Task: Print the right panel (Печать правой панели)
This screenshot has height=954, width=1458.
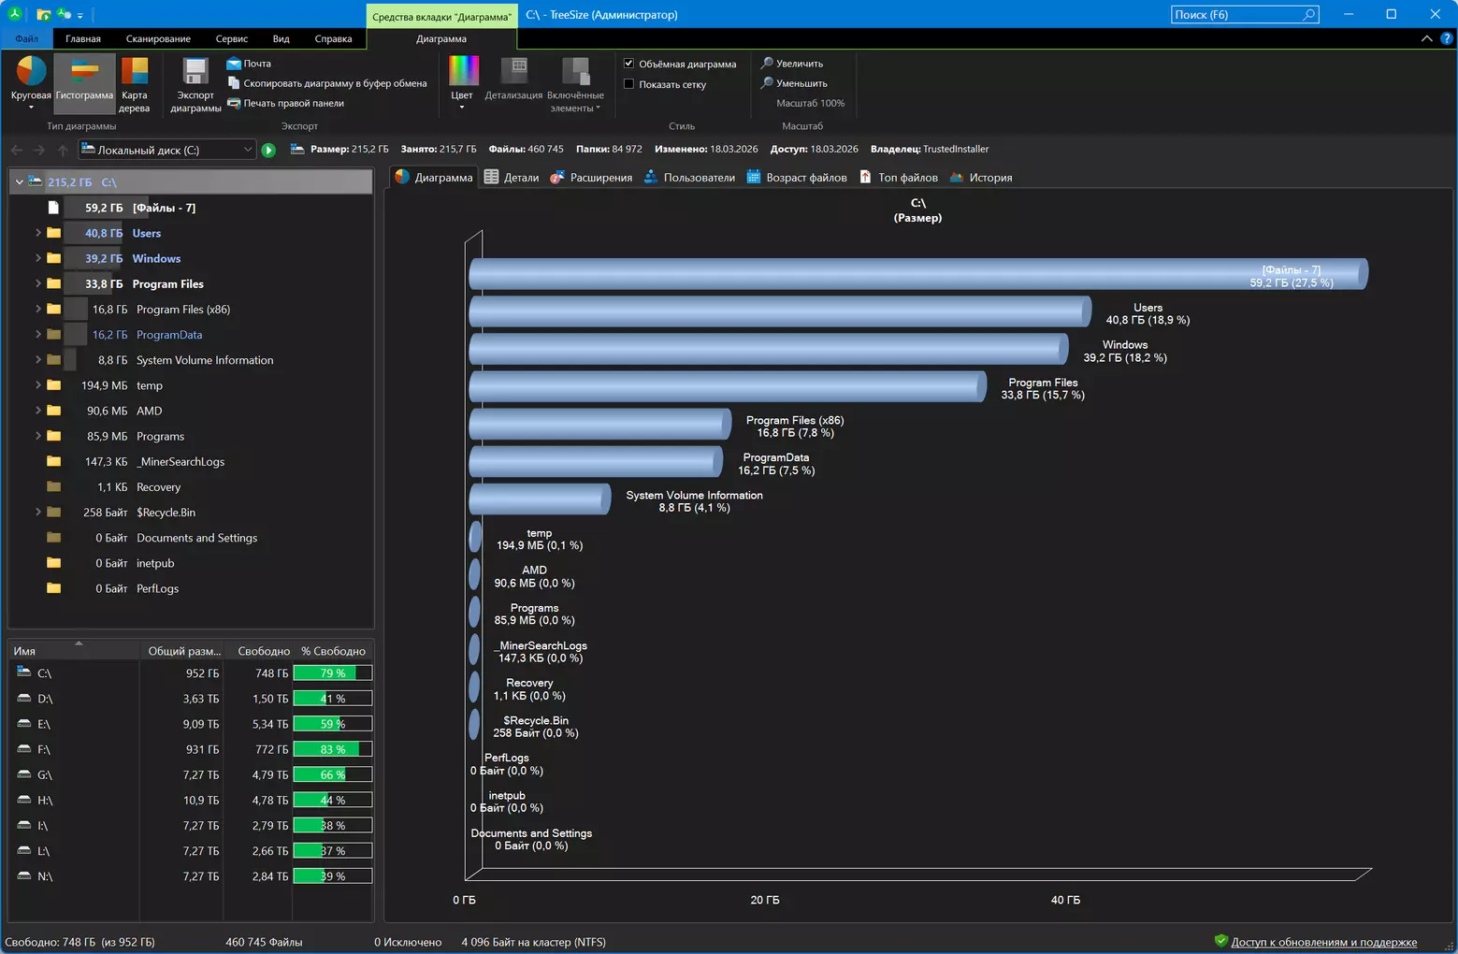Action: coord(293,103)
